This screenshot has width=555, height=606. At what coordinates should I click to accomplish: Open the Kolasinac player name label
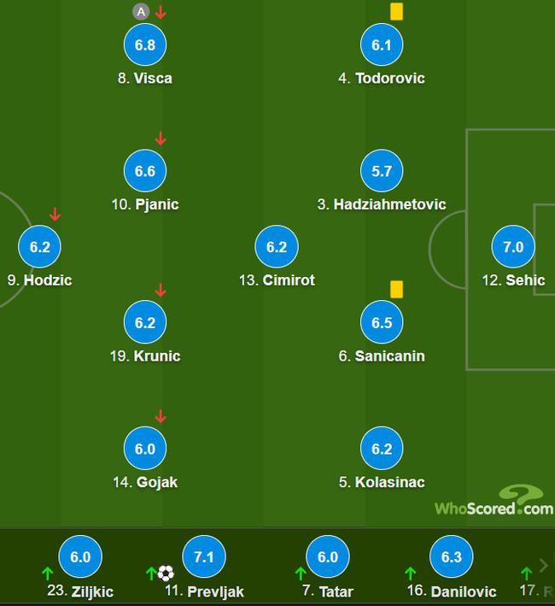click(382, 482)
